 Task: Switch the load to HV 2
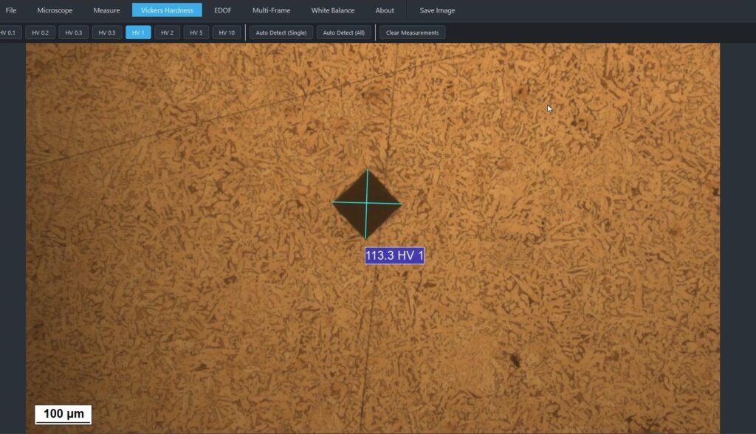[167, 32]
